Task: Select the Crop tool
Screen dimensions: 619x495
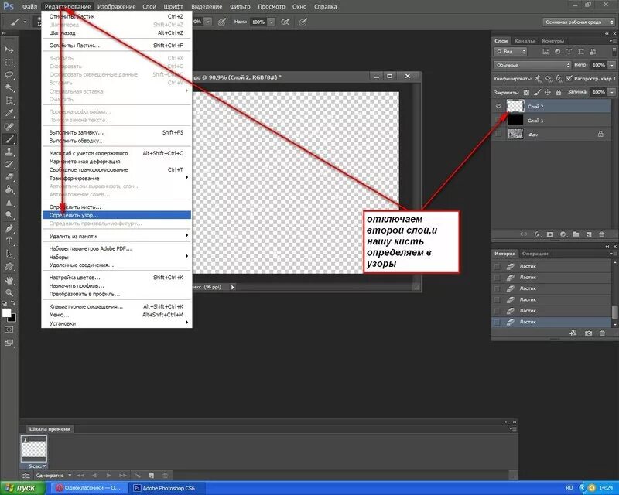Action: coord(9,101)
